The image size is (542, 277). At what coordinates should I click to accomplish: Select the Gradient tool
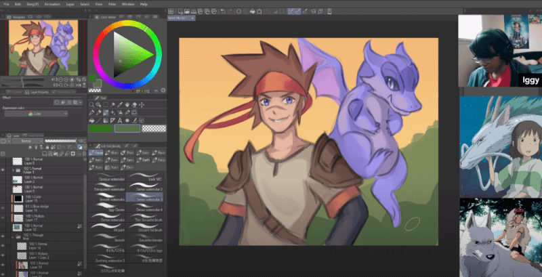(x=106, y=121)
